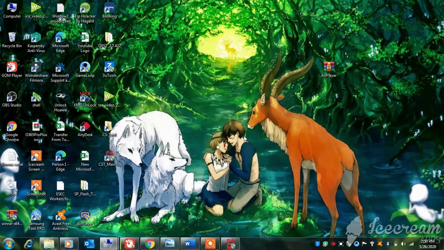Open Transfer From Tu... Excel file
Viewport: 444px width, 250px height.
coord(60,131)
